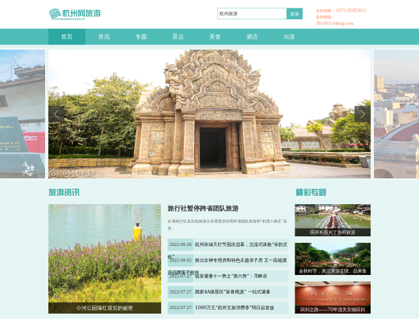419x322 pixels.
Task: Open the 金秋时节 来江津 thumbnail
Action: click(x=332, y=259)
